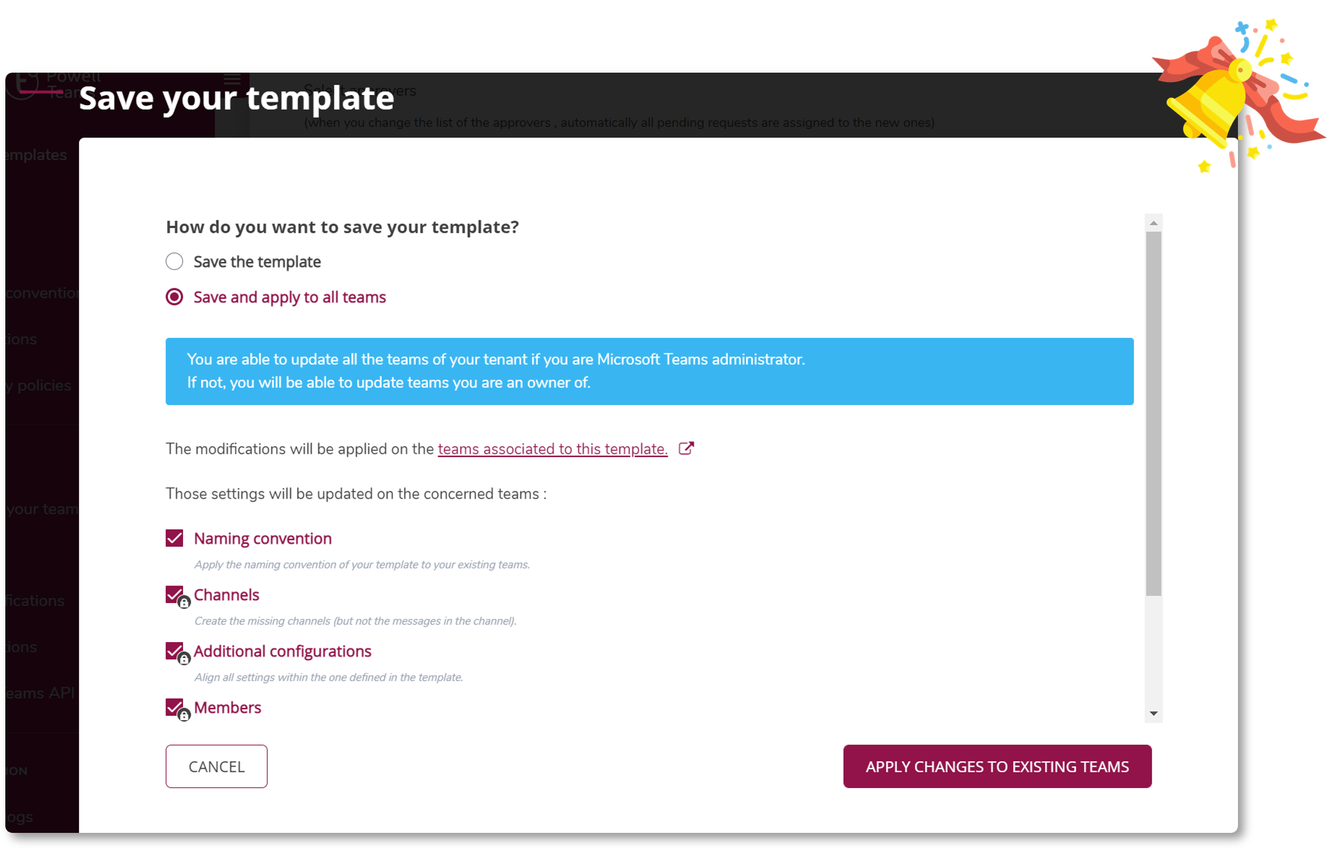
Task: Choose 'Save and apply to all teams'
Action: (174, 297)
